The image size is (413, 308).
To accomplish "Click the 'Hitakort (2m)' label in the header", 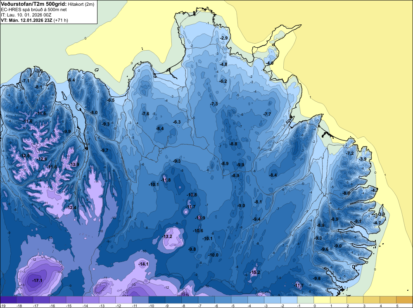I will [81, 4].
